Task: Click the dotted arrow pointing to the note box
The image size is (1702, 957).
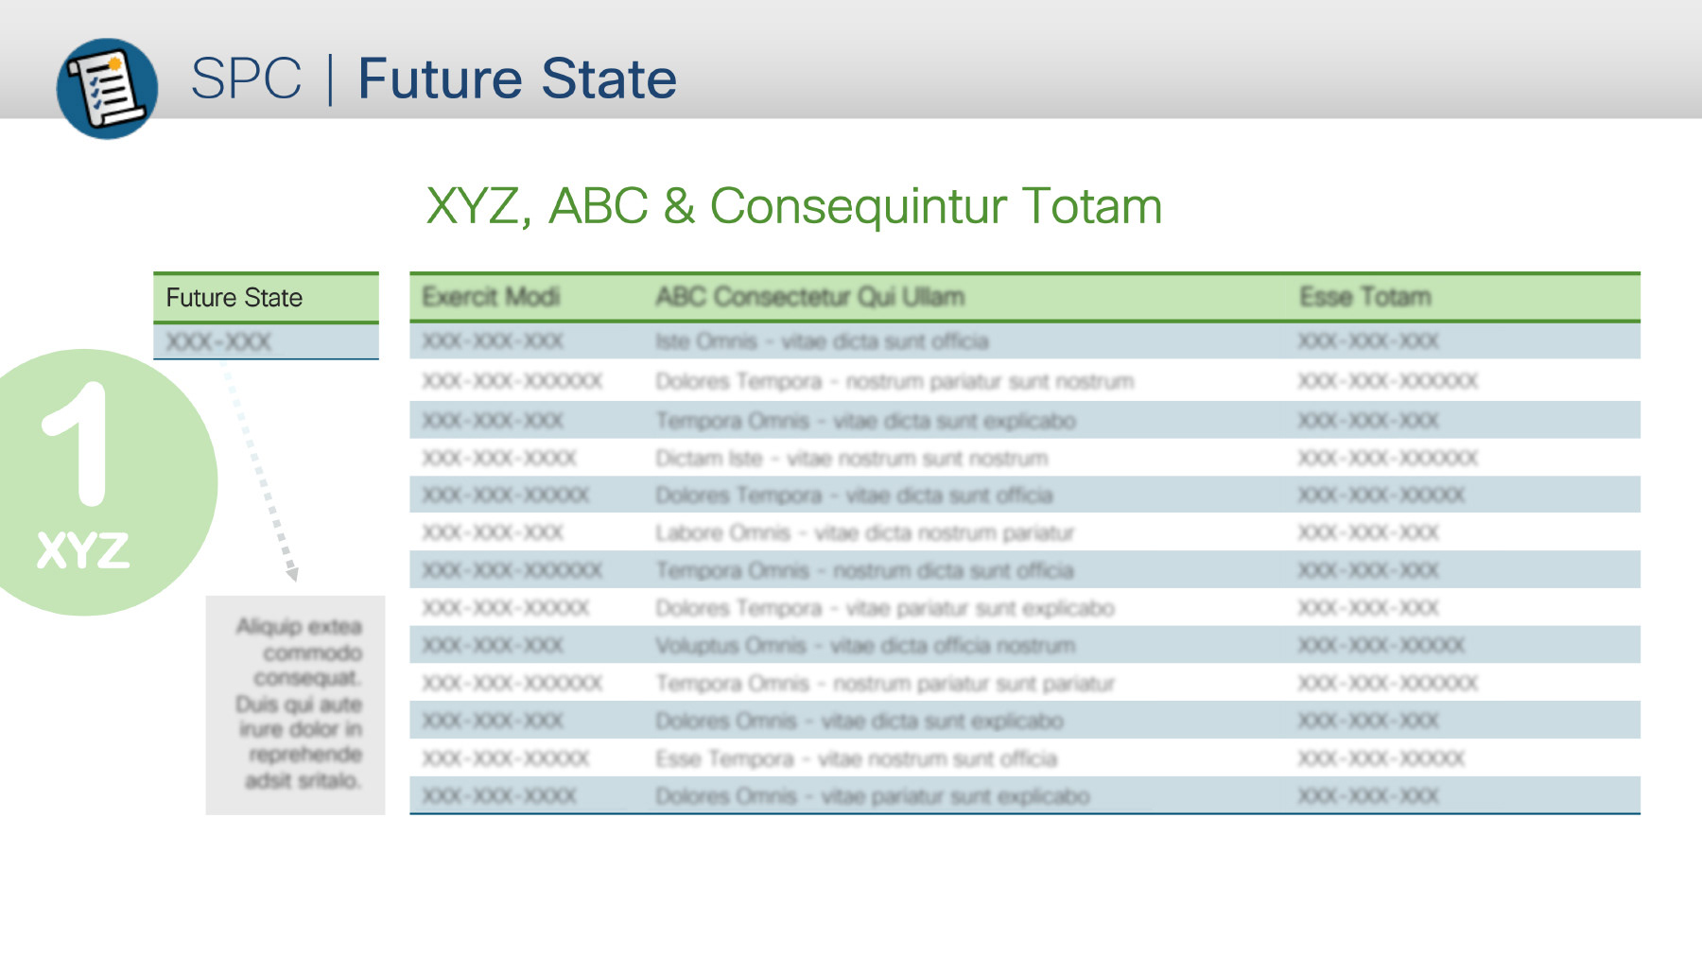Action: click(x=260, y=471)
